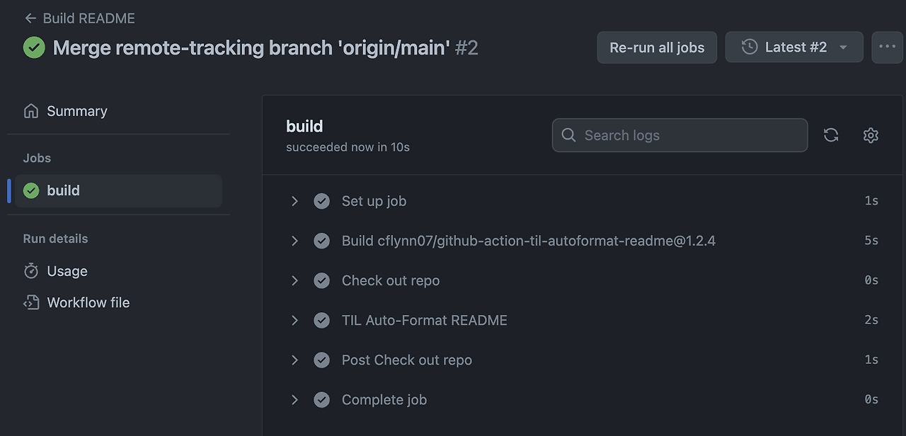Select the build job in the Jobs list
Image resolution: width=906 pixels, height=436 pixels.
coord(63,190)
